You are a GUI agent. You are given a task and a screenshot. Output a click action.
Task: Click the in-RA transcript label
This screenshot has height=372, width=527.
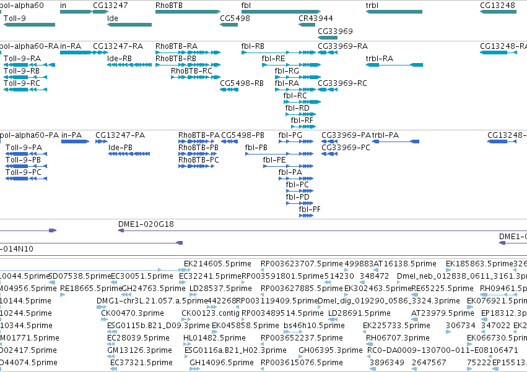[x=71, y=46]
